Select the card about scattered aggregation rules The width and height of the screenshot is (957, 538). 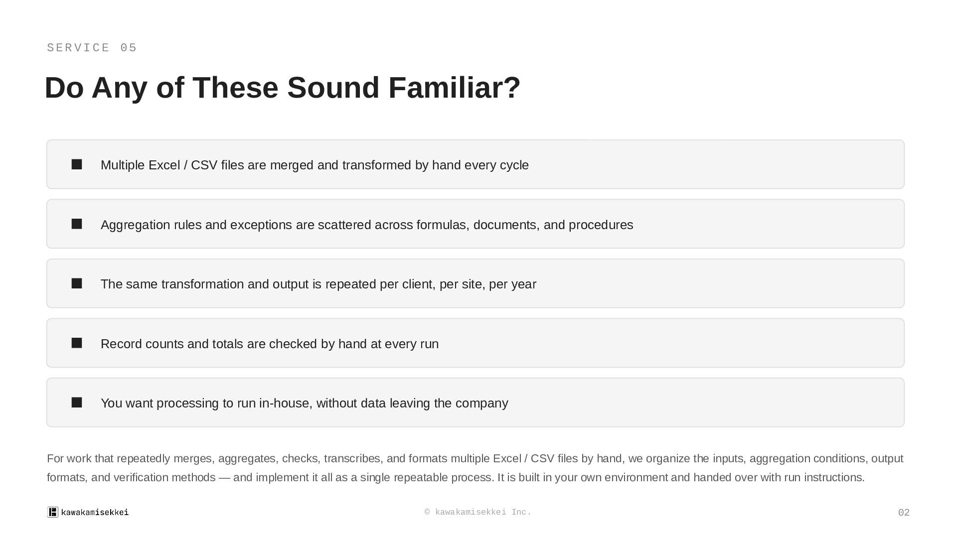[x=476, y=224]
